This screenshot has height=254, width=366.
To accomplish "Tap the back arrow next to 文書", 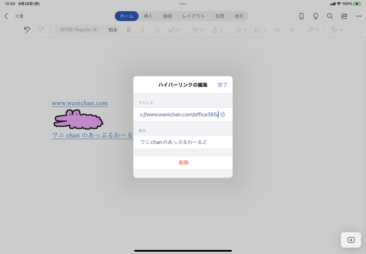I will (x=6, y=16).
